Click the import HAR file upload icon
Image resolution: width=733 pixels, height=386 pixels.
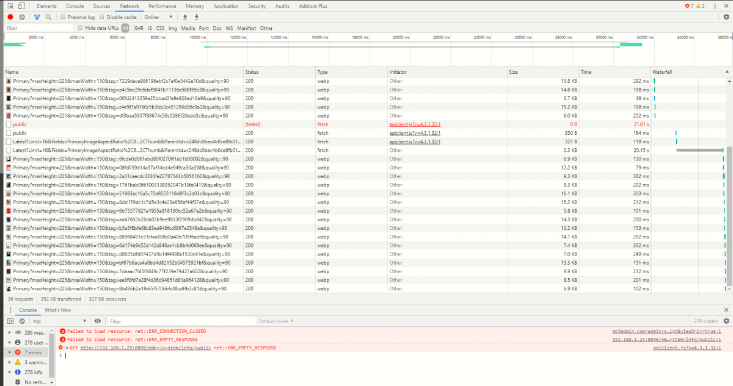tap(186, 17)
